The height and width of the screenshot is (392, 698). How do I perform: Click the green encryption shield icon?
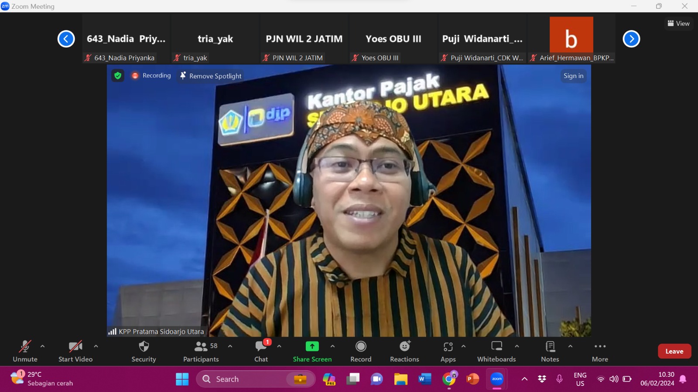click(118, 76)
